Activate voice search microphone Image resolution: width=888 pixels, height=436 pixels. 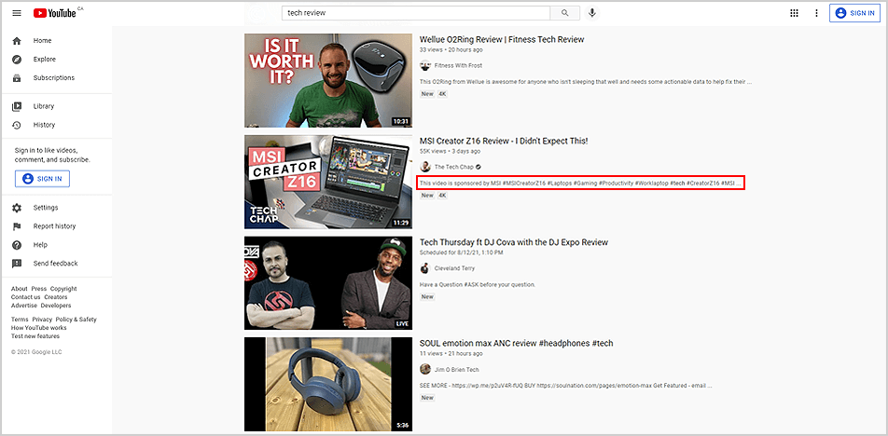(591, 13)
